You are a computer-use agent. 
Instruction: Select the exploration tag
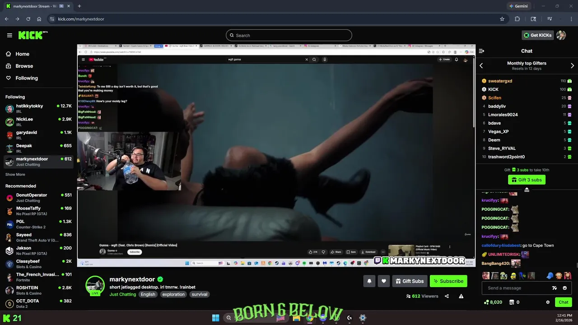pyautogui.click(x=173, y=294)
